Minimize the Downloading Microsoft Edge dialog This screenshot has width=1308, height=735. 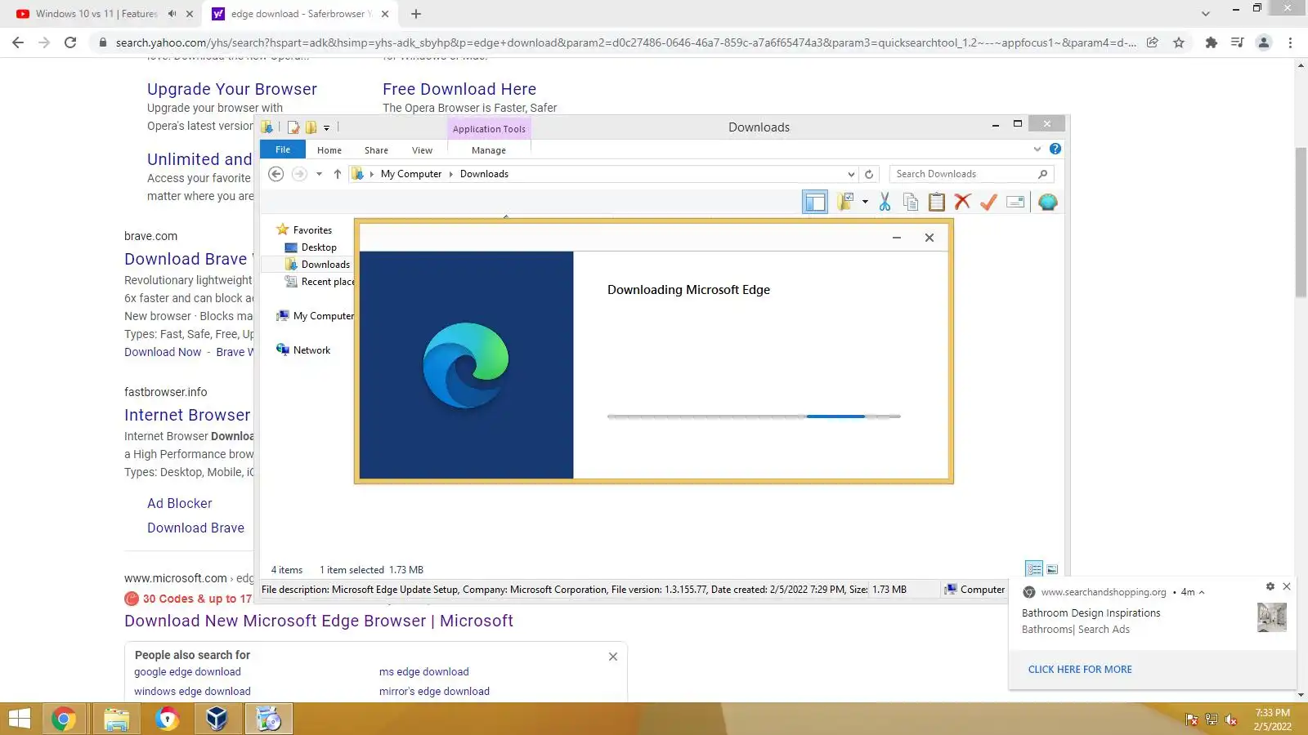click(x=897, y=238)
